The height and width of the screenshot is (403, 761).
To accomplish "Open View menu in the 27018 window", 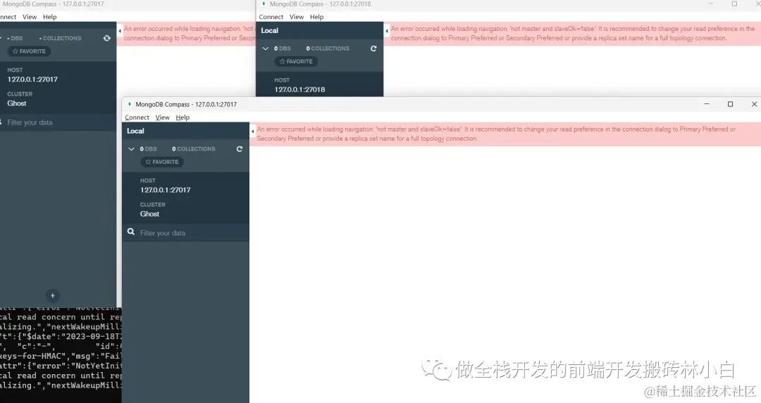I will click(297, 17).
